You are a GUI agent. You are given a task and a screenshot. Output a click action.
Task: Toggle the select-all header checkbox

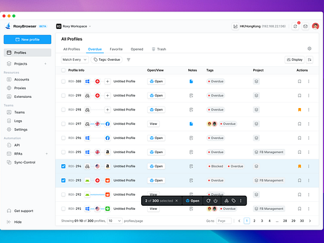coord(63,70)
